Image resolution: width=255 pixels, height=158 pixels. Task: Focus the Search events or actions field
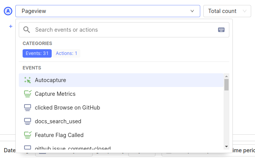(x=123, y=30)
